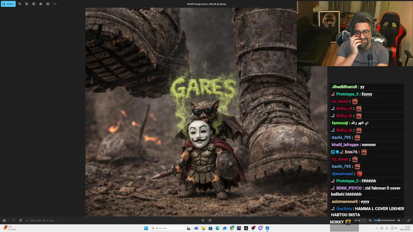Image resolution: width=413 pixels, height=232 pixels.
Task: Click Prototype_5 message 'Hhhhhh'
Action: [x=369, y=181]
